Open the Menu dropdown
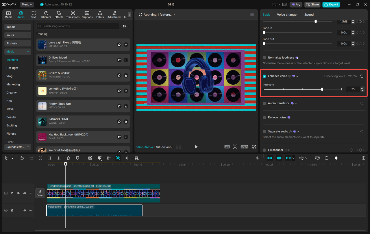 point(27,5)
